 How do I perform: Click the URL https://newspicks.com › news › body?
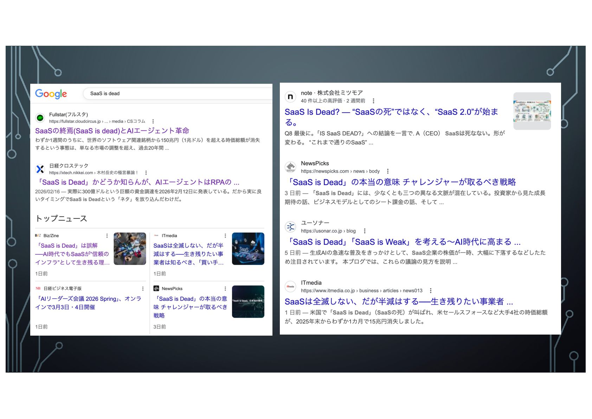(340, 171)
